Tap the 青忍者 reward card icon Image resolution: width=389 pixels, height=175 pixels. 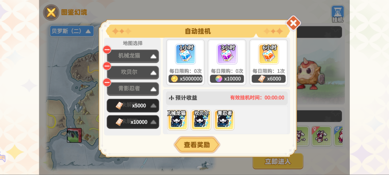click(224, 120)
